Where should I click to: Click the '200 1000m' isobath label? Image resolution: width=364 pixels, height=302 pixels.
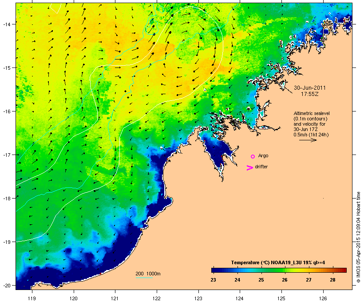click(x=148, y=274)
